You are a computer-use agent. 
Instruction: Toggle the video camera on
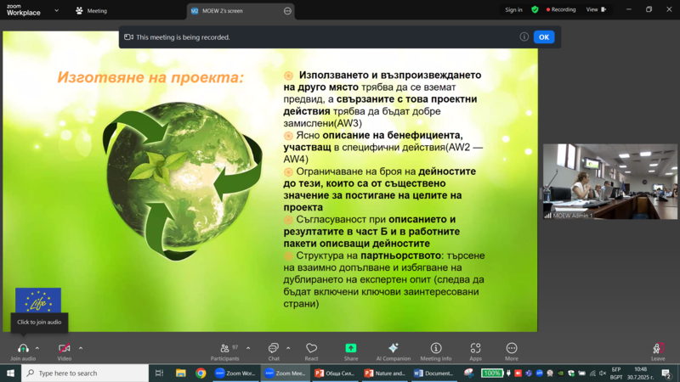coord(64,348)
